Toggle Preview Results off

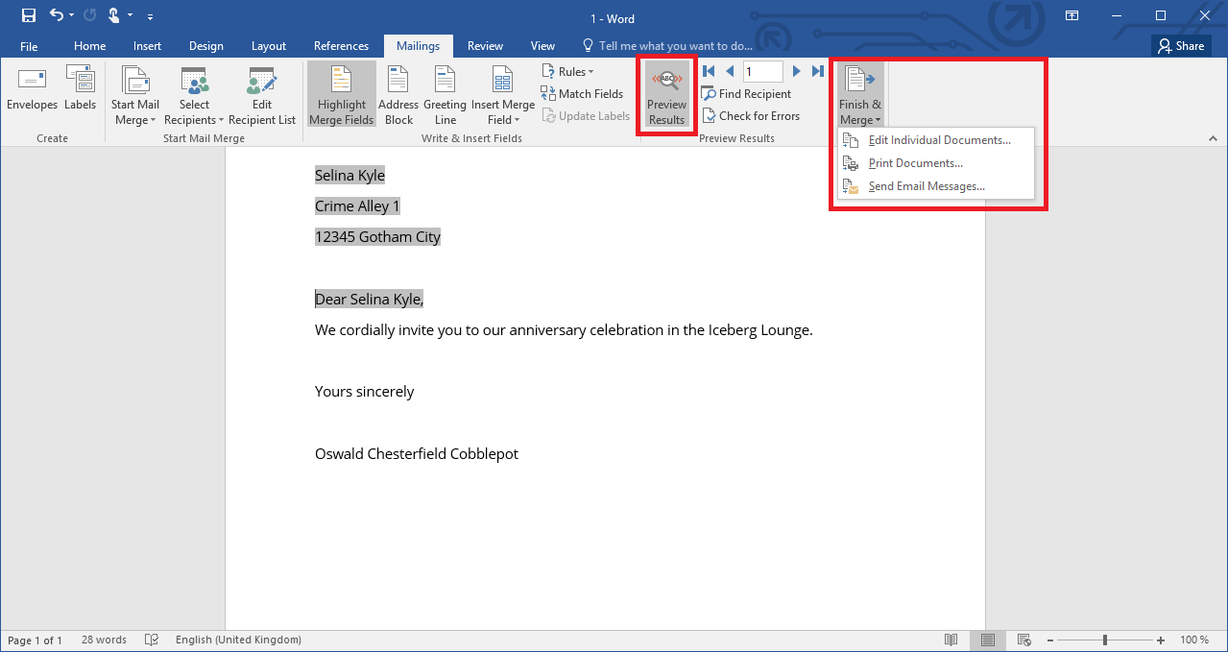pyautogui.click(x=666, y=95)
